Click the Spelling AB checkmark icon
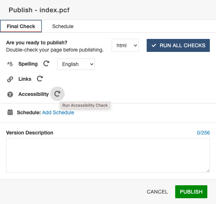This screenshot has width=216, height=204. [x=10, y=64]
